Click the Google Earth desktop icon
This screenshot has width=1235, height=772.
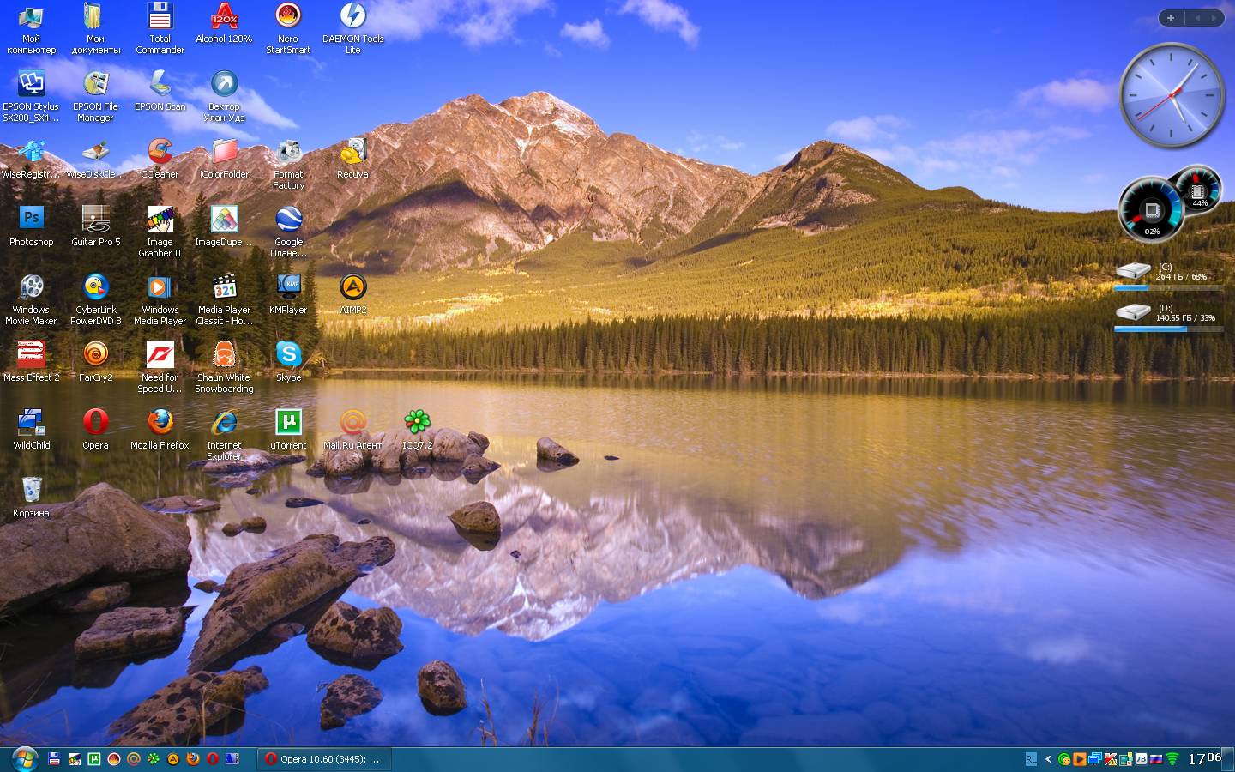[288, 220]
